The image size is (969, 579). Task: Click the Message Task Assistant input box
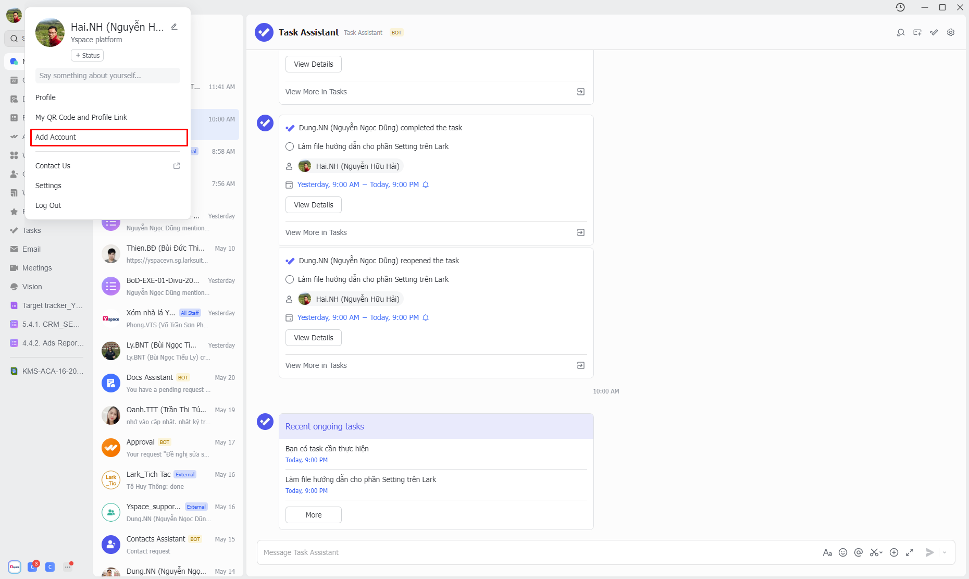[539, 552]
